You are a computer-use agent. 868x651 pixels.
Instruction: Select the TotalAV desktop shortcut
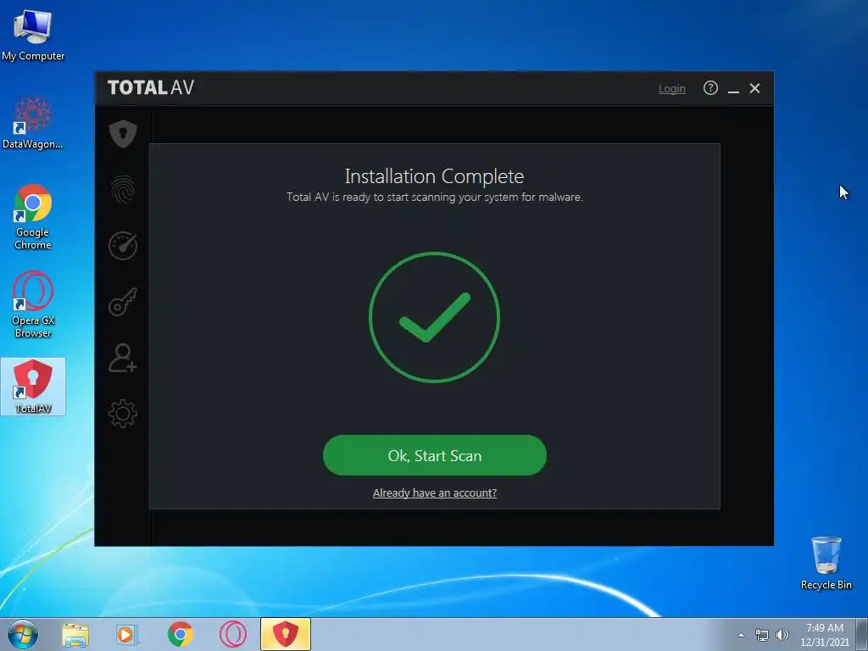pyautogui.click(x=33, y=387)
